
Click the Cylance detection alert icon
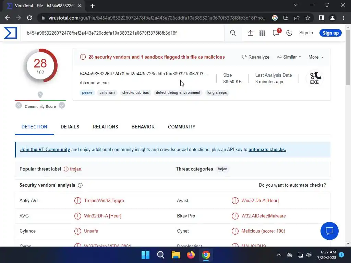[78, 231]
